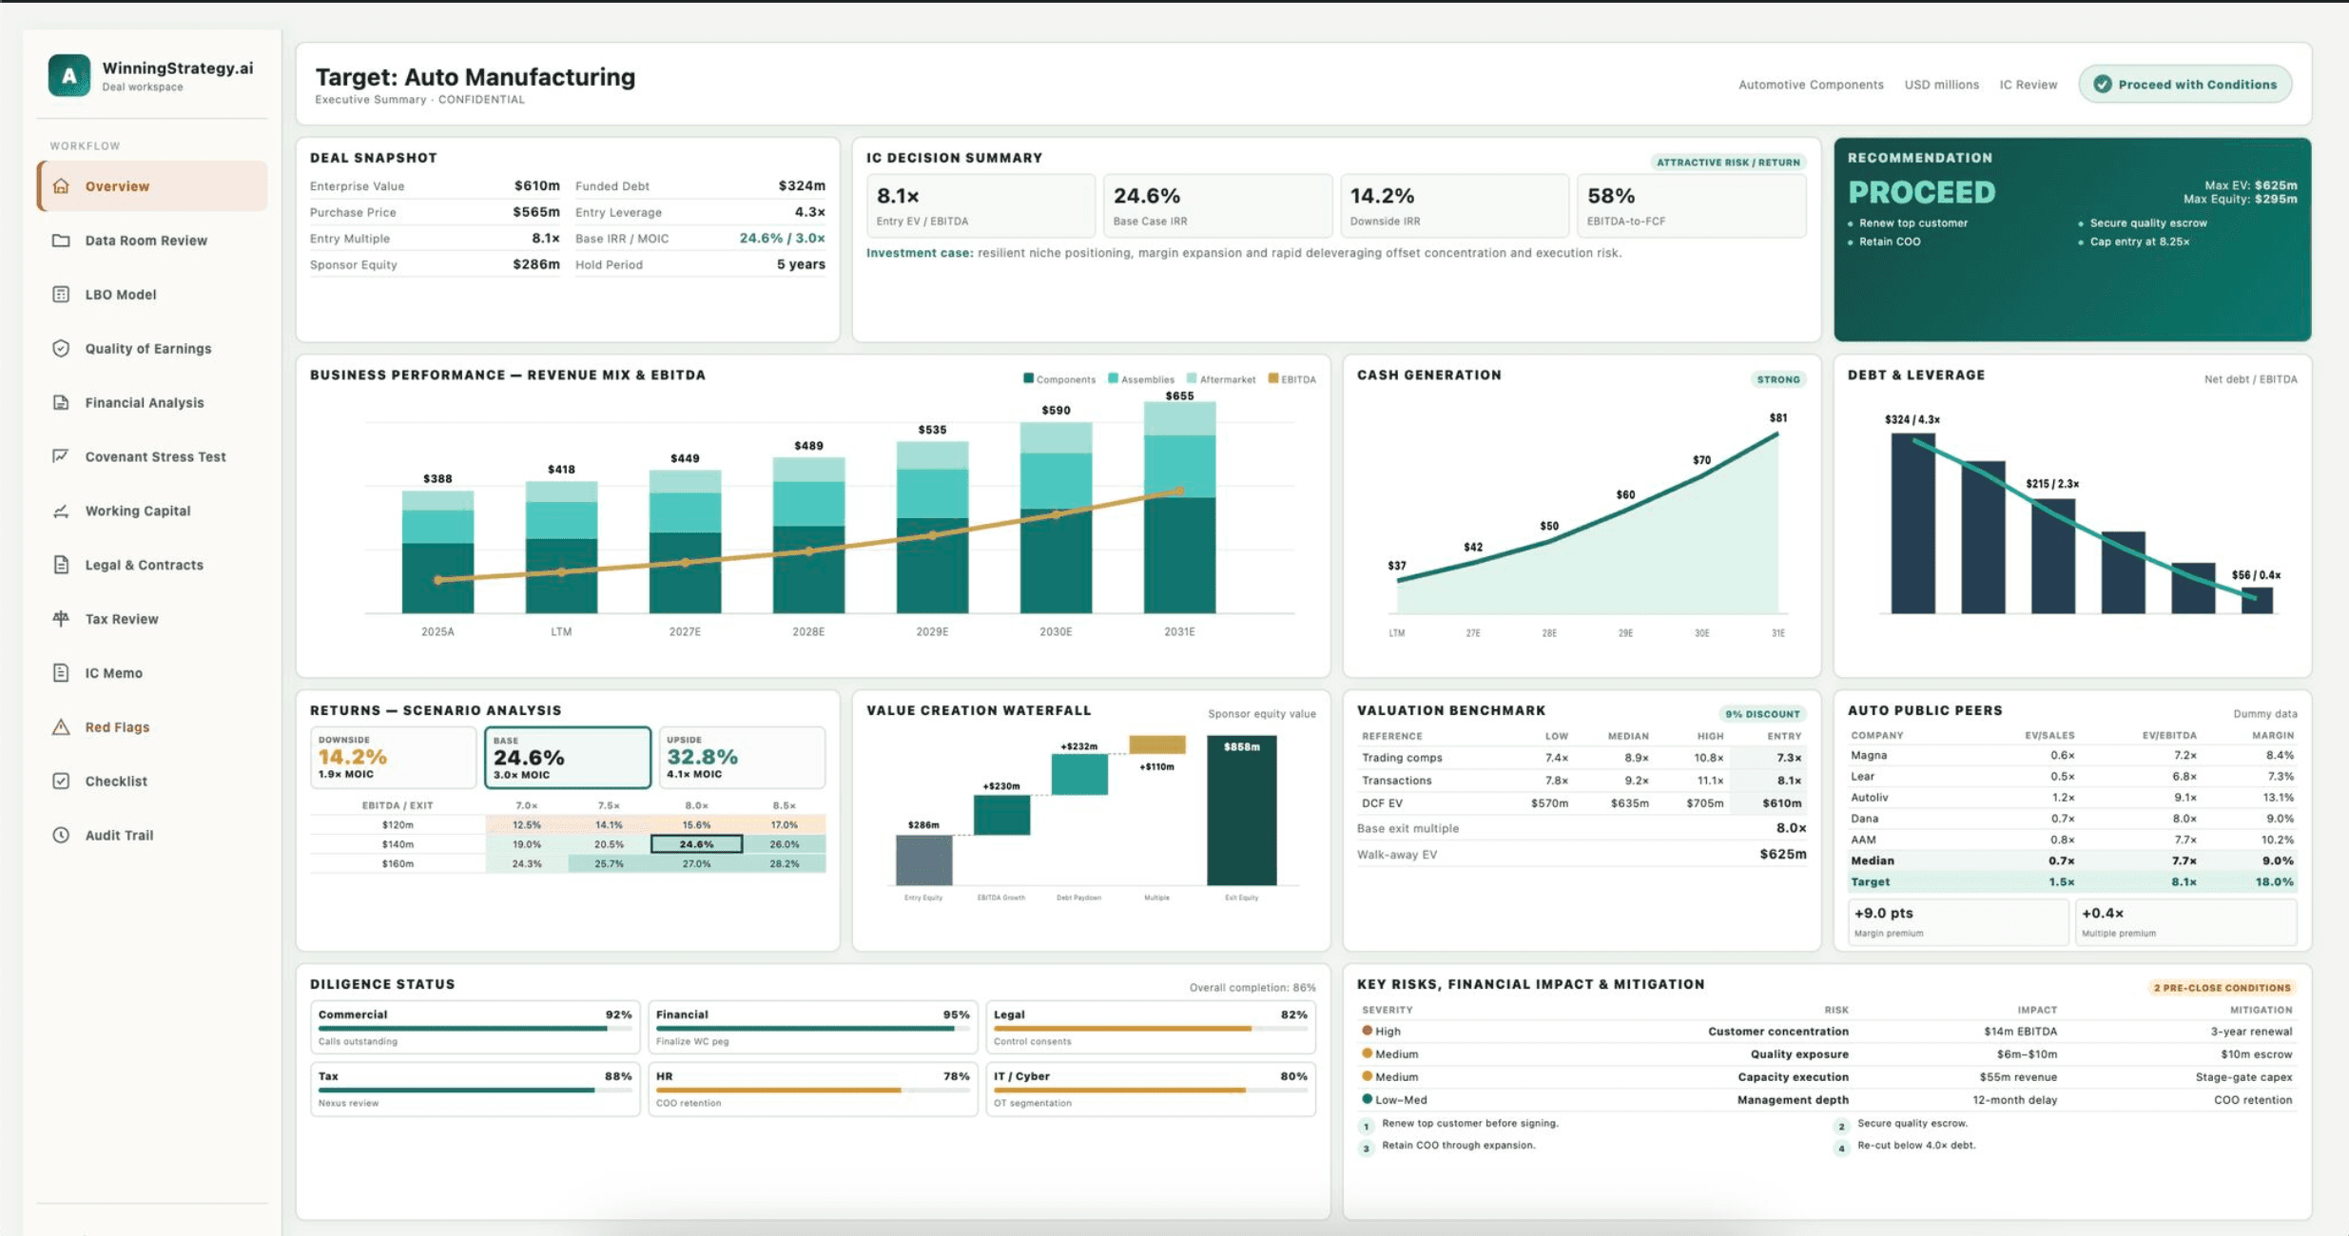
Task: Click the Proceed with Conditions button
Action: (x=2184, y=84)
